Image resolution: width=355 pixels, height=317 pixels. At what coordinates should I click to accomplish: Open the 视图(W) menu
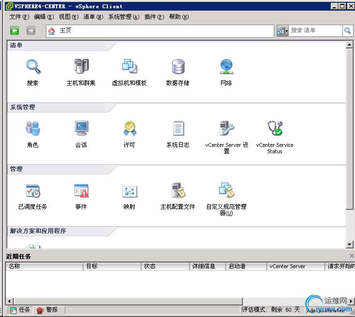69,17
